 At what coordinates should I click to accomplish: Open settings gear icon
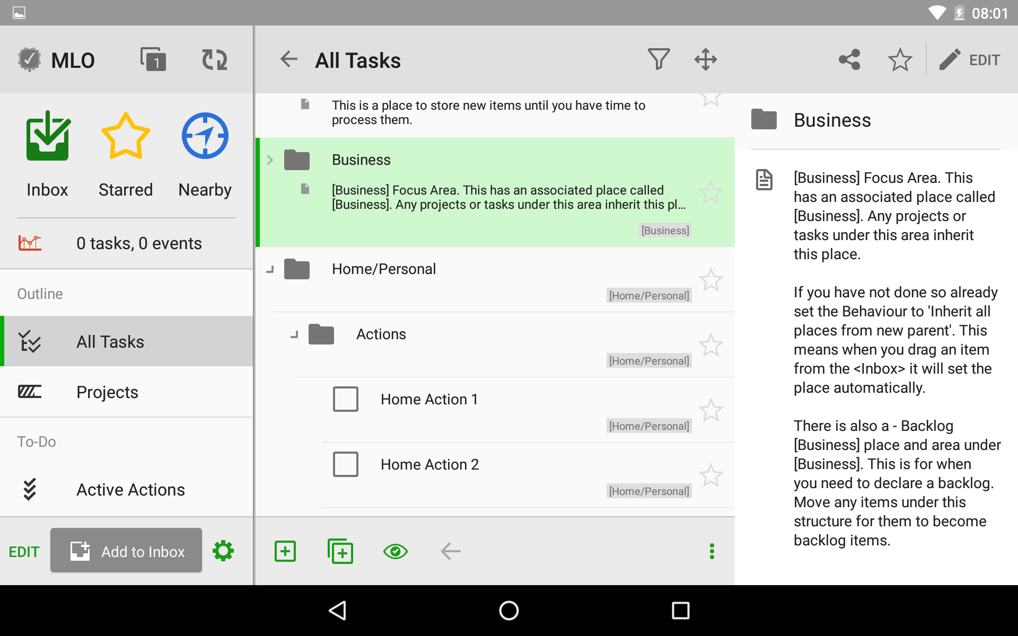(223, 551)
